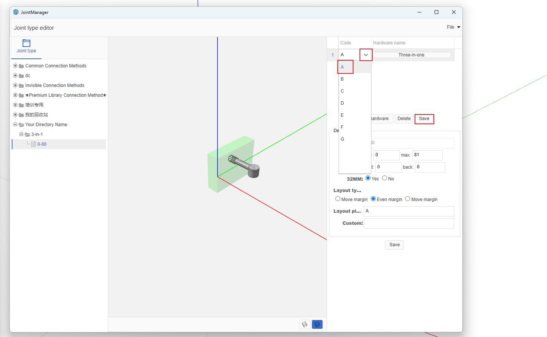
Task: Collapse the Your Directory Name folder
Action: 15,125
